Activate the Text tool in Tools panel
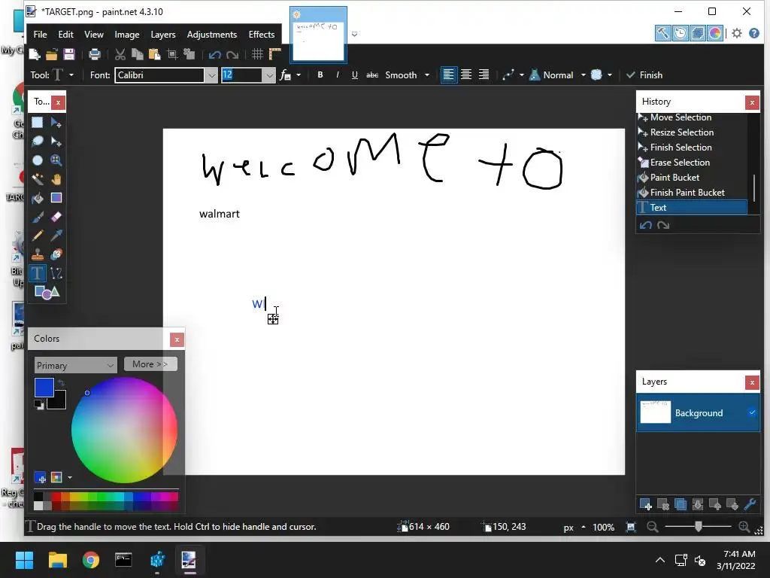770x578 pixels. 38,273
